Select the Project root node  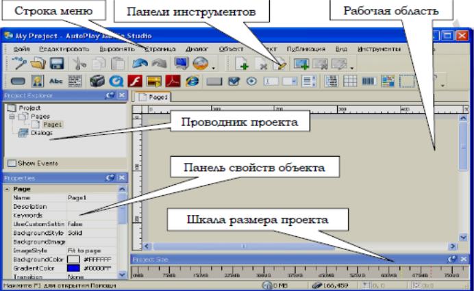(29, 108)
